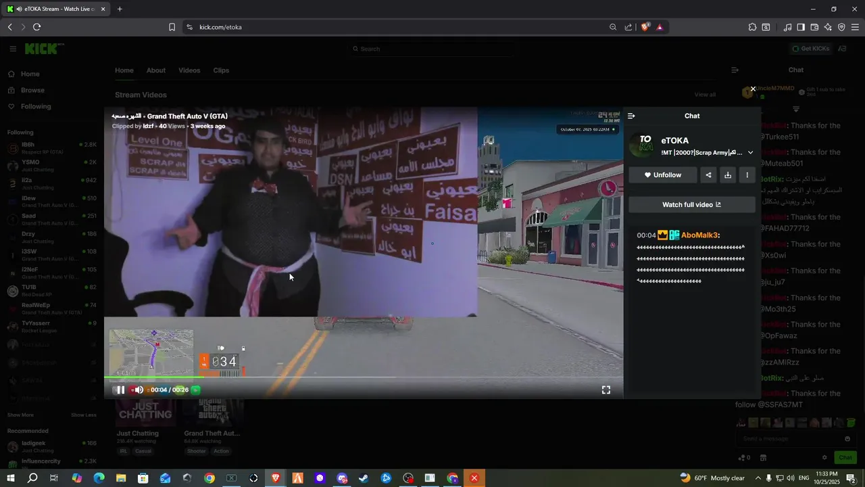The height and width of the screenshot is (487, 865).
Task: Open followed channel YSMO
Action: point(51,166)
